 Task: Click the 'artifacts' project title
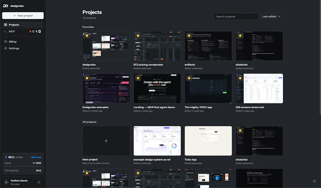(190, 65)
